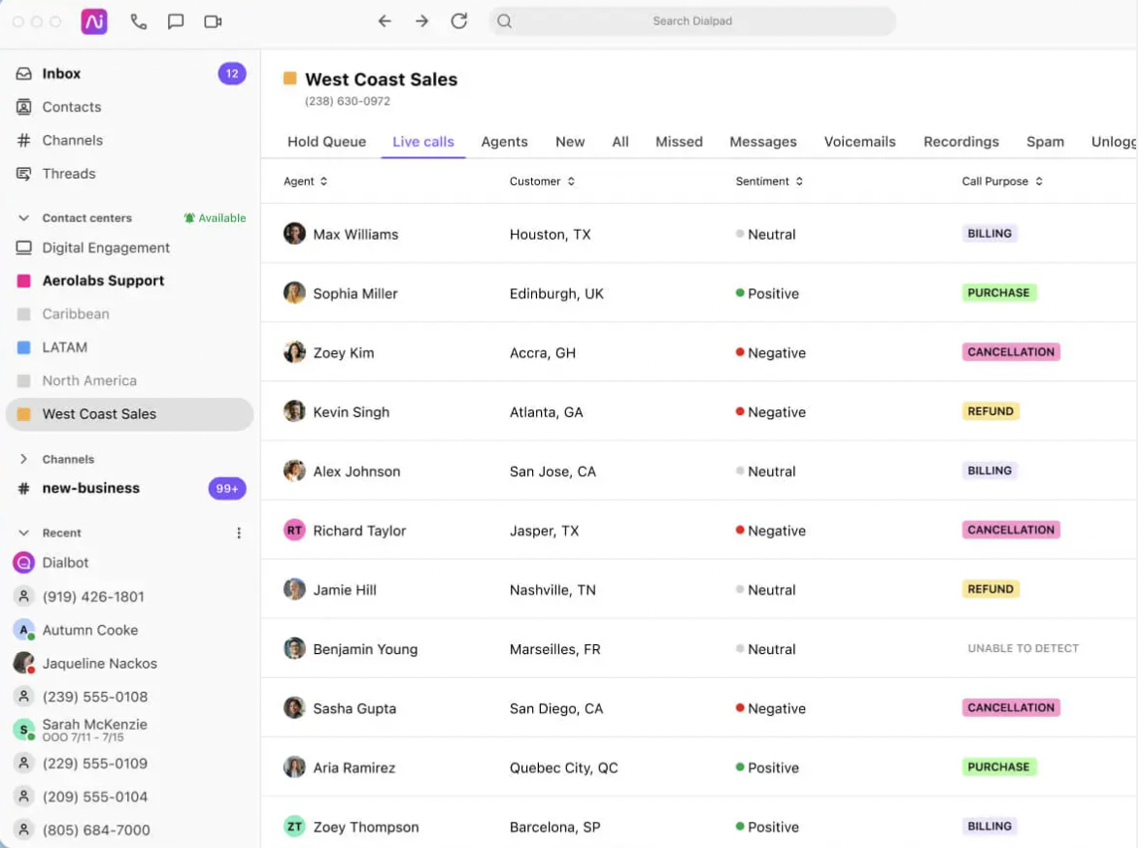Start a video meeting with camera icon
Image resolution: width=1140 pixels, height=848 pixels.
[x=213, y=21]
